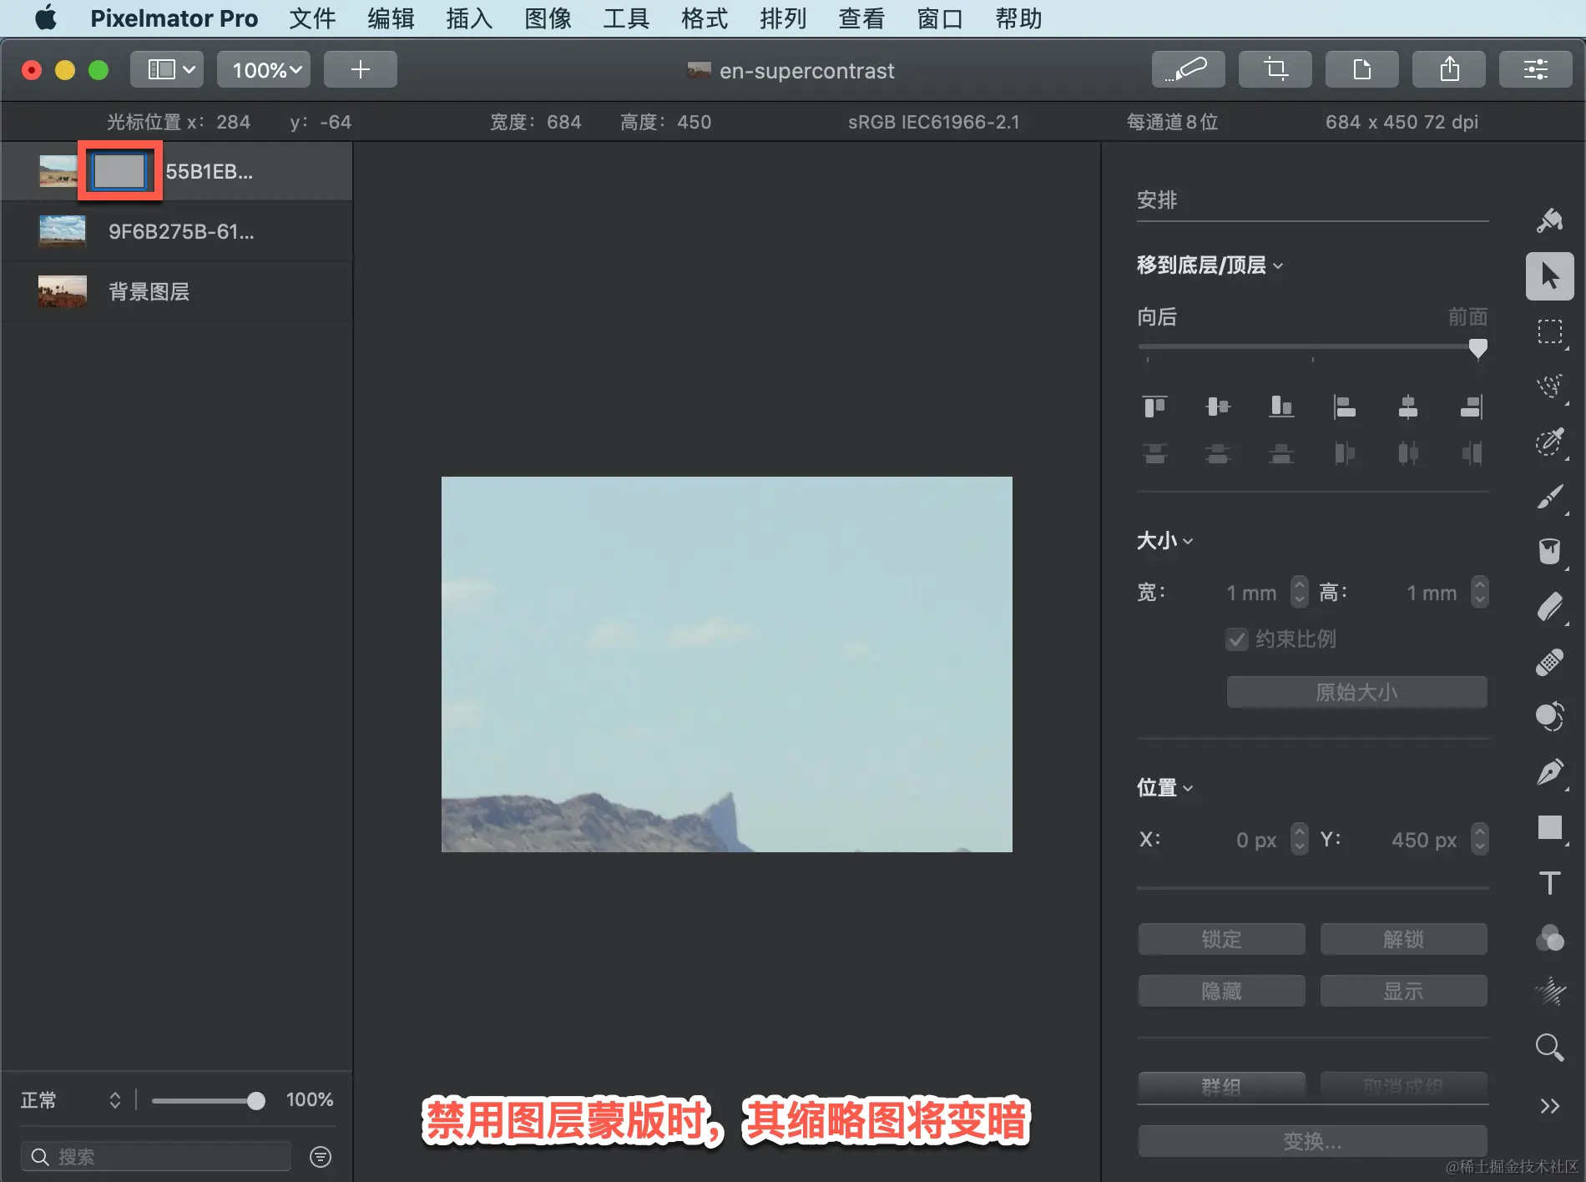Screen dimensions: 1586x1182
Task: Step the X position stepper
Action: pyautogui.click(x=1300, y=839)
